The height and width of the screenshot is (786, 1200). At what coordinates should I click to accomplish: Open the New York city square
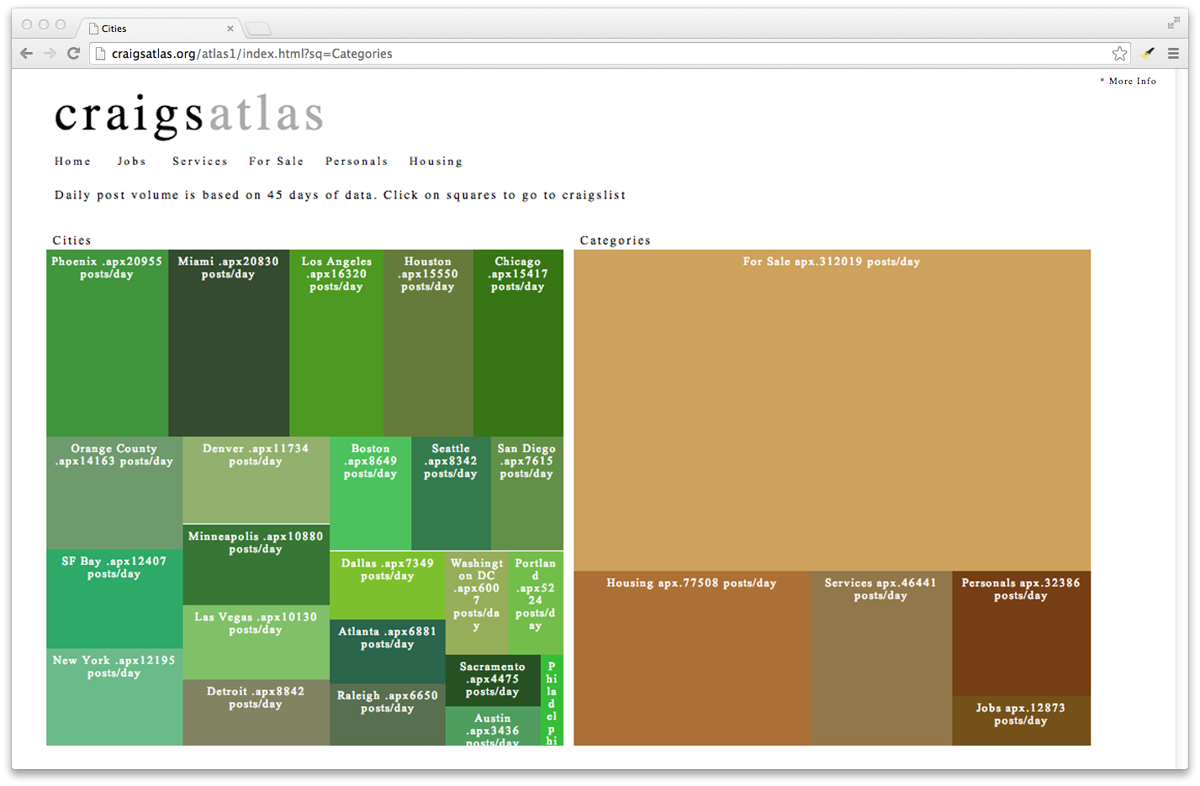pyautogui.click(x=114, y=697)
